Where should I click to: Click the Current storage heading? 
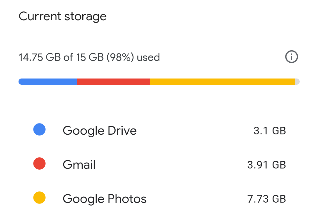tap(62, 16)
